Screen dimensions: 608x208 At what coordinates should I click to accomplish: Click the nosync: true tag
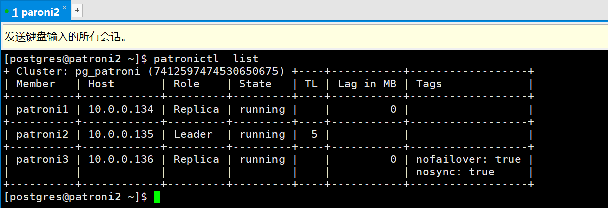455,172
